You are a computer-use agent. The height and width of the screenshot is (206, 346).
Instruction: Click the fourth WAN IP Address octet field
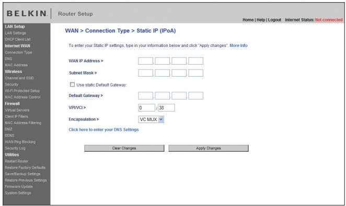tap(196, 61)
